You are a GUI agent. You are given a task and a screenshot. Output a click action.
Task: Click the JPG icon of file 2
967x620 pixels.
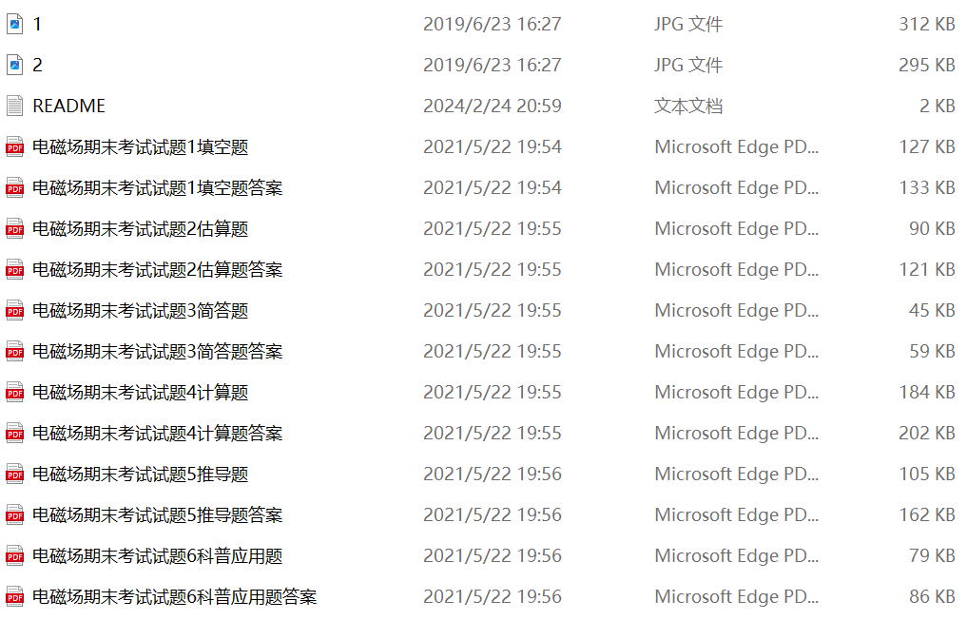(x=14, y=65)
